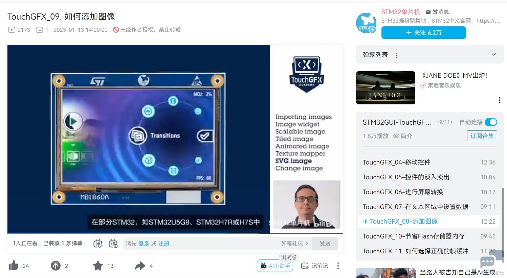The image size is (507, 278).
Task: Open the AI小助手 assistant
Action: click(275, 266)
